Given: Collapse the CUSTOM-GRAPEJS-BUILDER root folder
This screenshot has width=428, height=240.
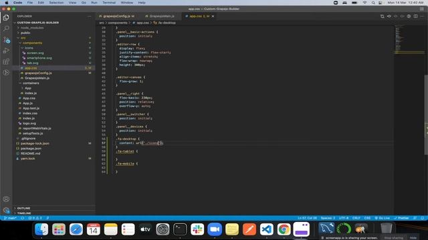Looking at the screenshot, I should [x=38, y=23].
